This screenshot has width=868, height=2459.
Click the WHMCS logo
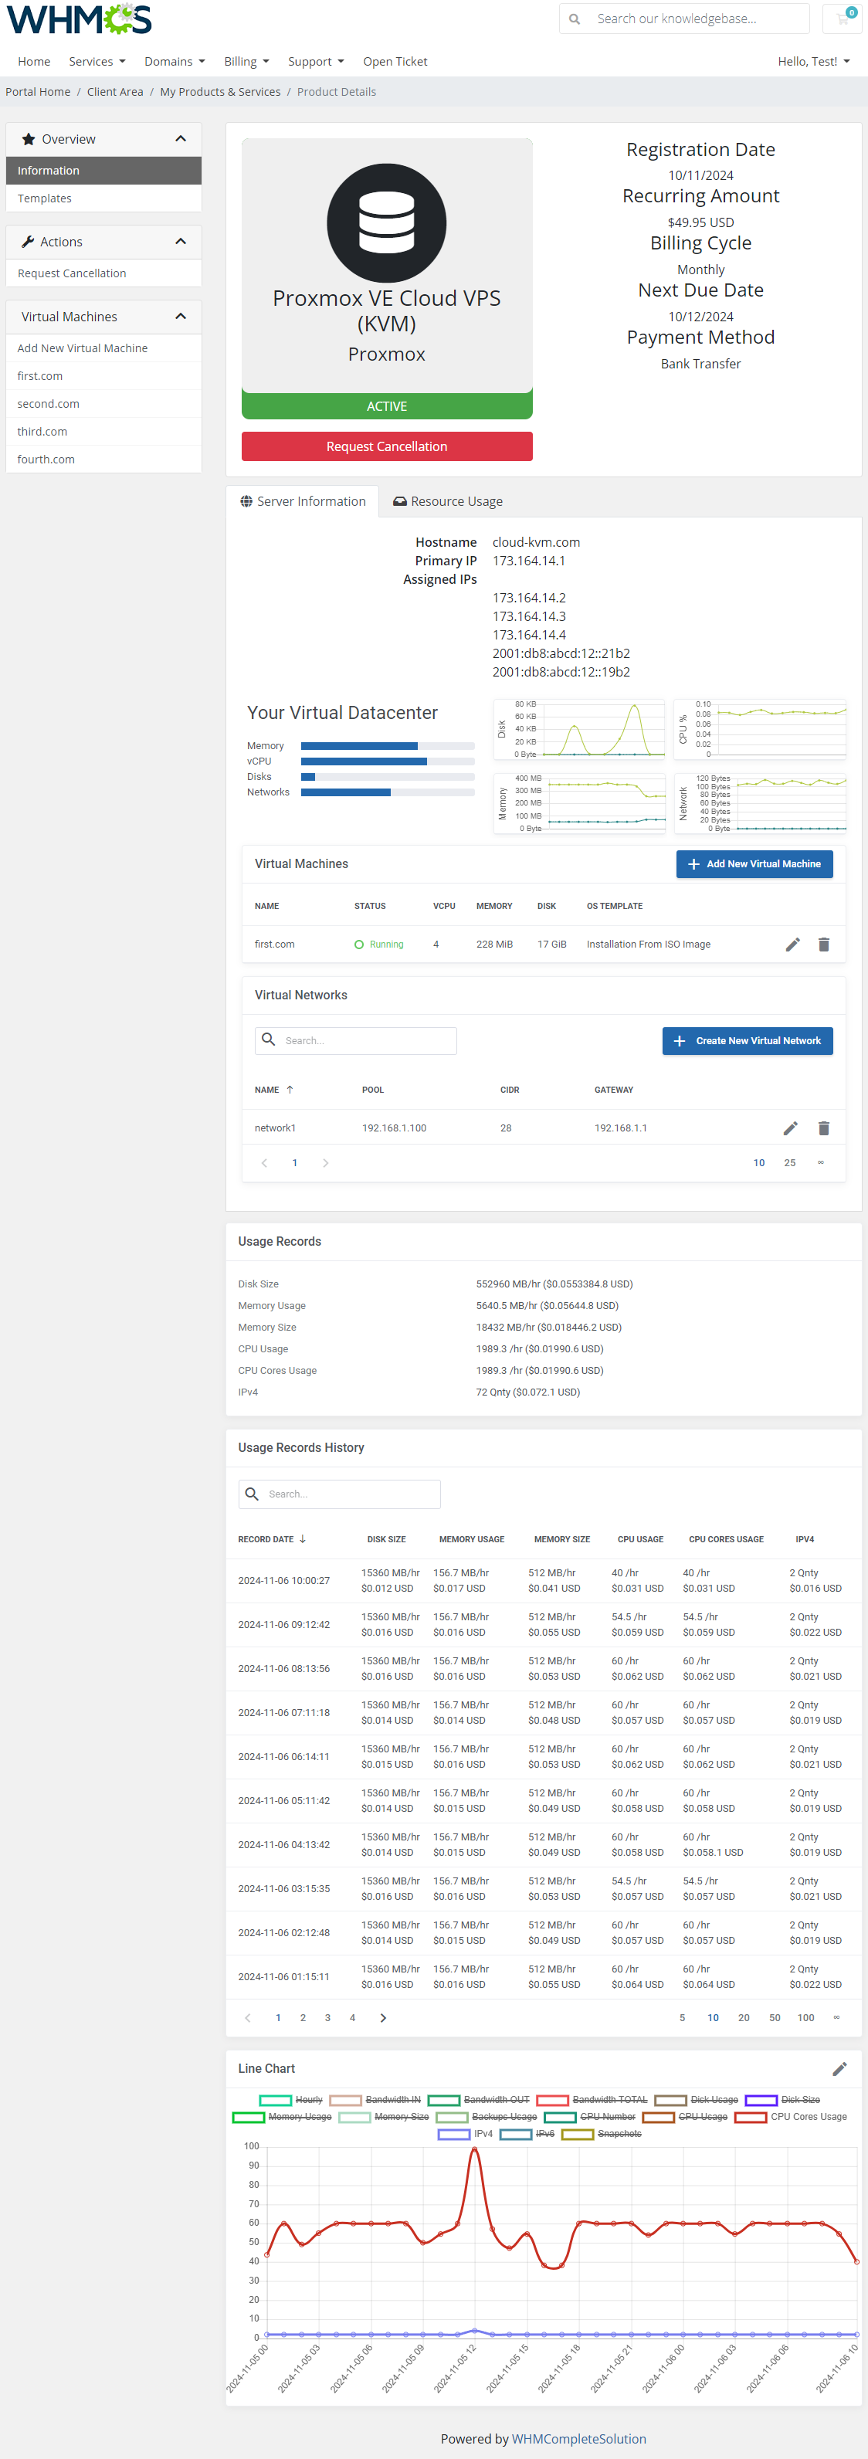[80, 18]
